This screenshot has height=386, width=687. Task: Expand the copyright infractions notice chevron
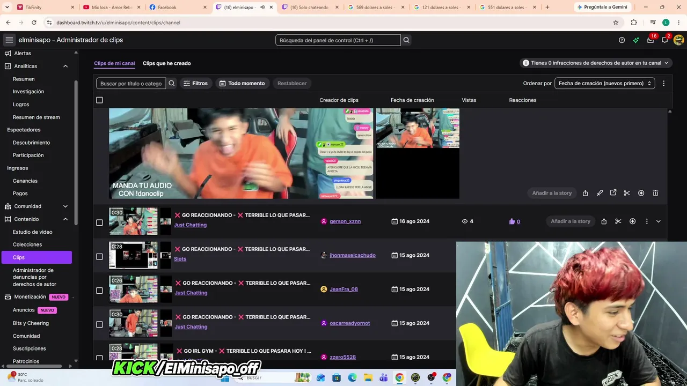tap(666, 63)
